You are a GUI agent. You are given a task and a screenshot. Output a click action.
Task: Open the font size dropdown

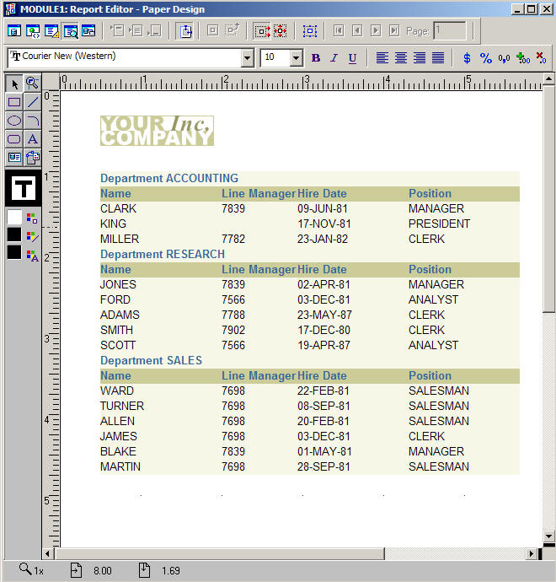pyautogui.click(x=296, y=58)
